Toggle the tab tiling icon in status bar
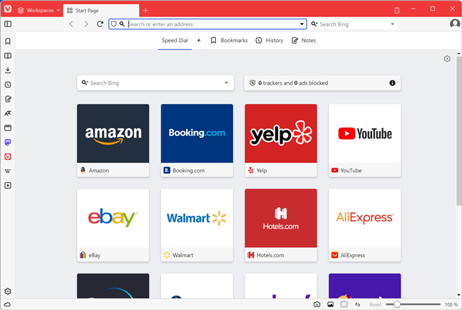The width and height of the screenshot is (462, 310). 344,304
